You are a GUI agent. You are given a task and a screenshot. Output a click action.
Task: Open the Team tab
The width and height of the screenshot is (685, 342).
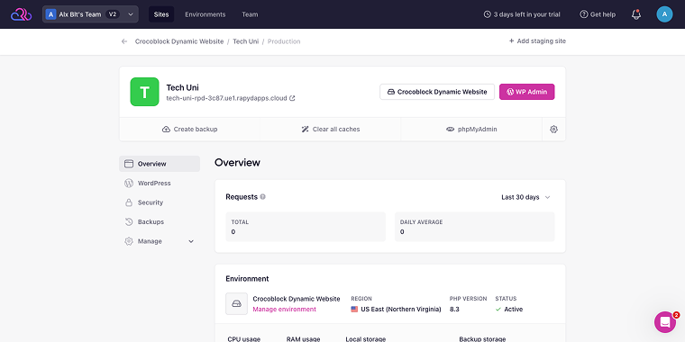click(250, 14)
